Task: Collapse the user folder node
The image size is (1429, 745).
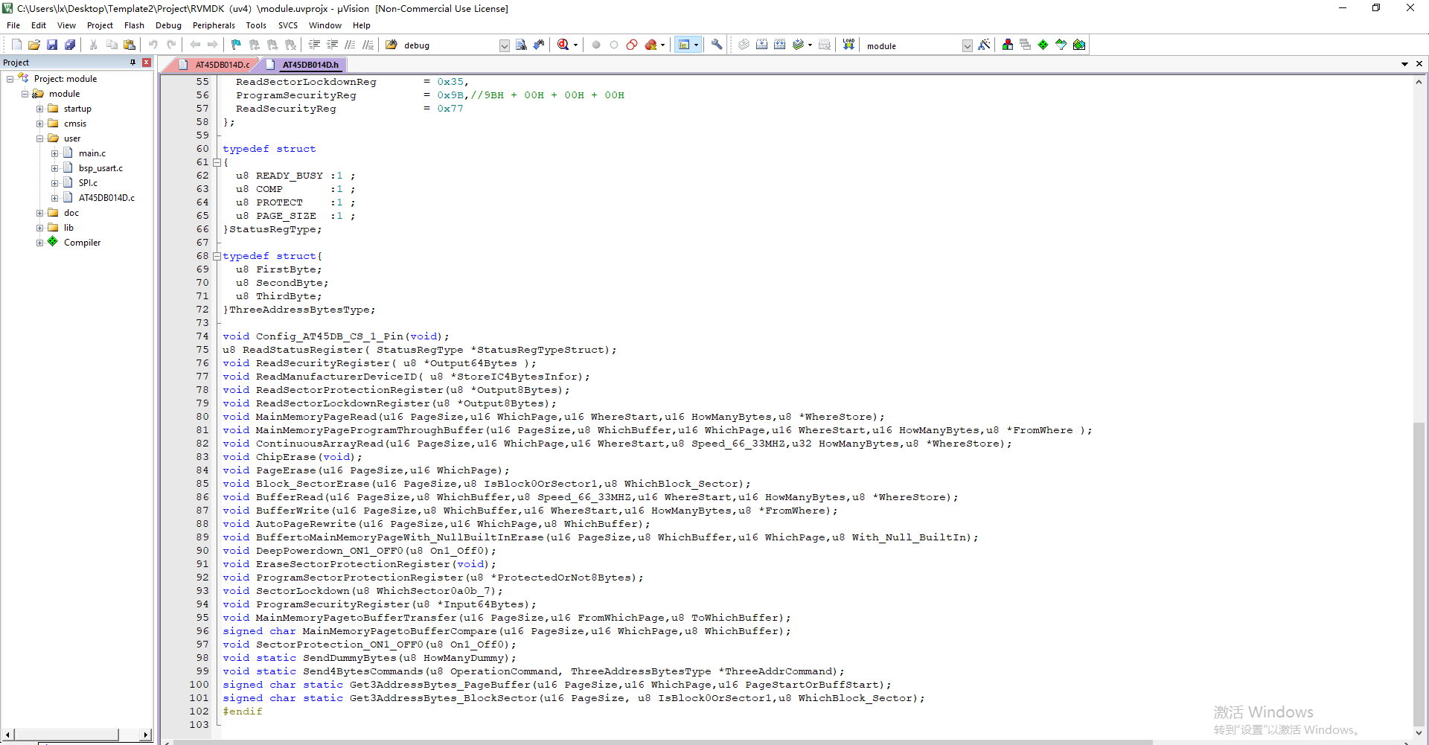Action: [40, 138]
